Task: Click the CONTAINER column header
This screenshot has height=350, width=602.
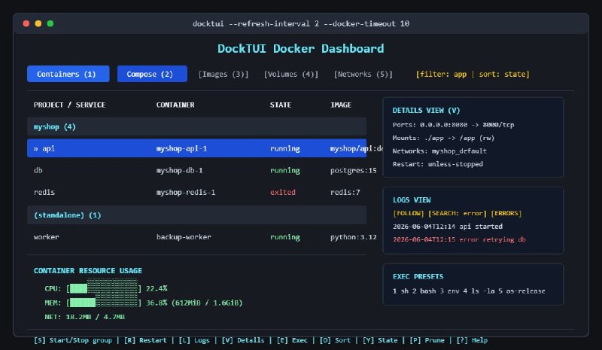Action: [x=175, y=105]
